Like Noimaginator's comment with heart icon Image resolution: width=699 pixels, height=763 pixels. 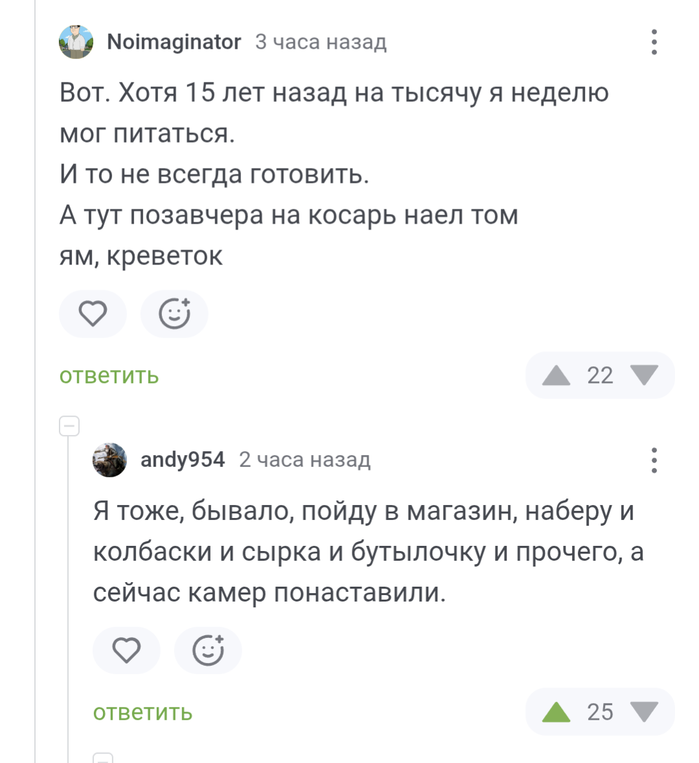click(x=93, y=314)
